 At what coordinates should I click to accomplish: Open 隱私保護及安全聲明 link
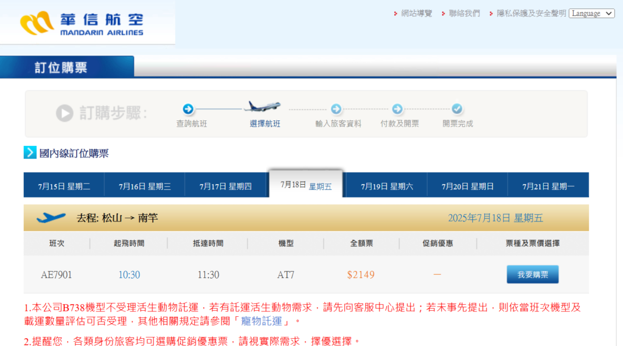click(531, 13)
